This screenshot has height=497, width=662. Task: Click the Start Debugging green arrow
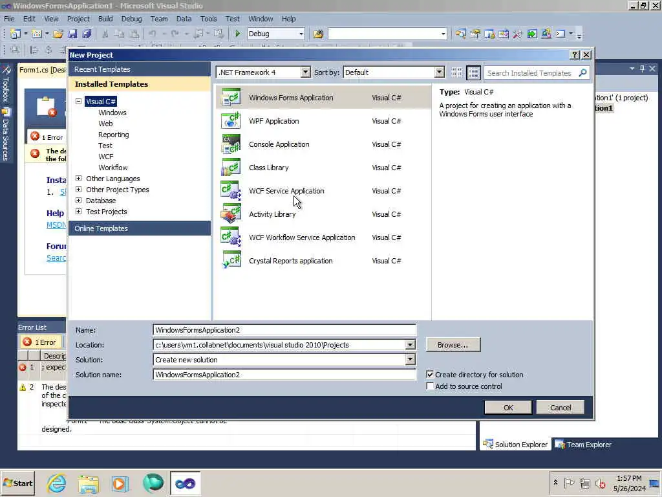click(238, 34)
